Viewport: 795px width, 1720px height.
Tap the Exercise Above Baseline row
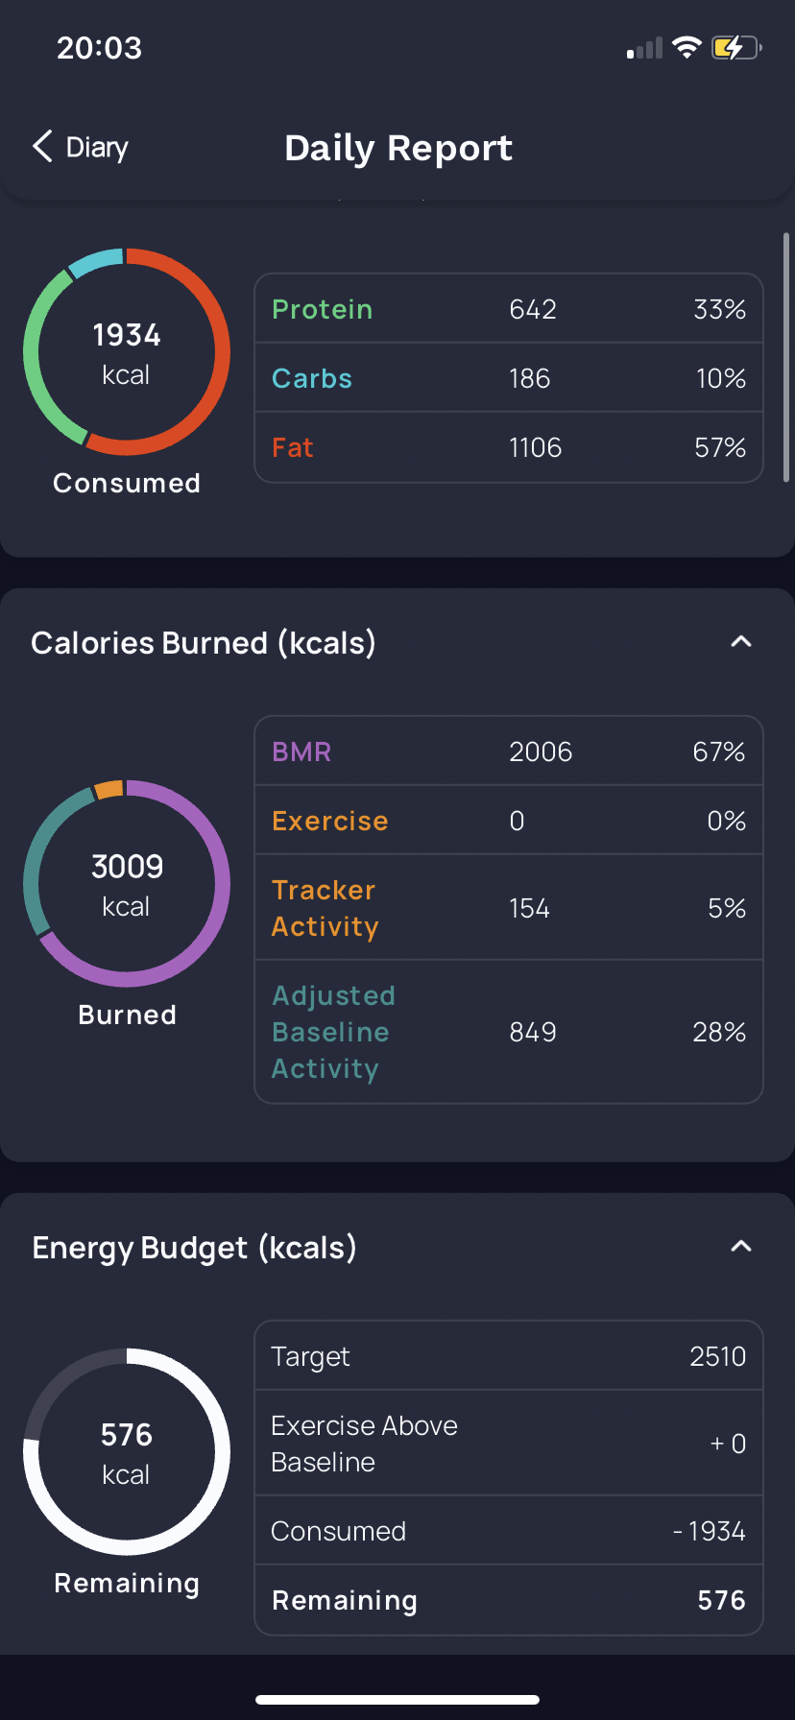point(509,1444)
